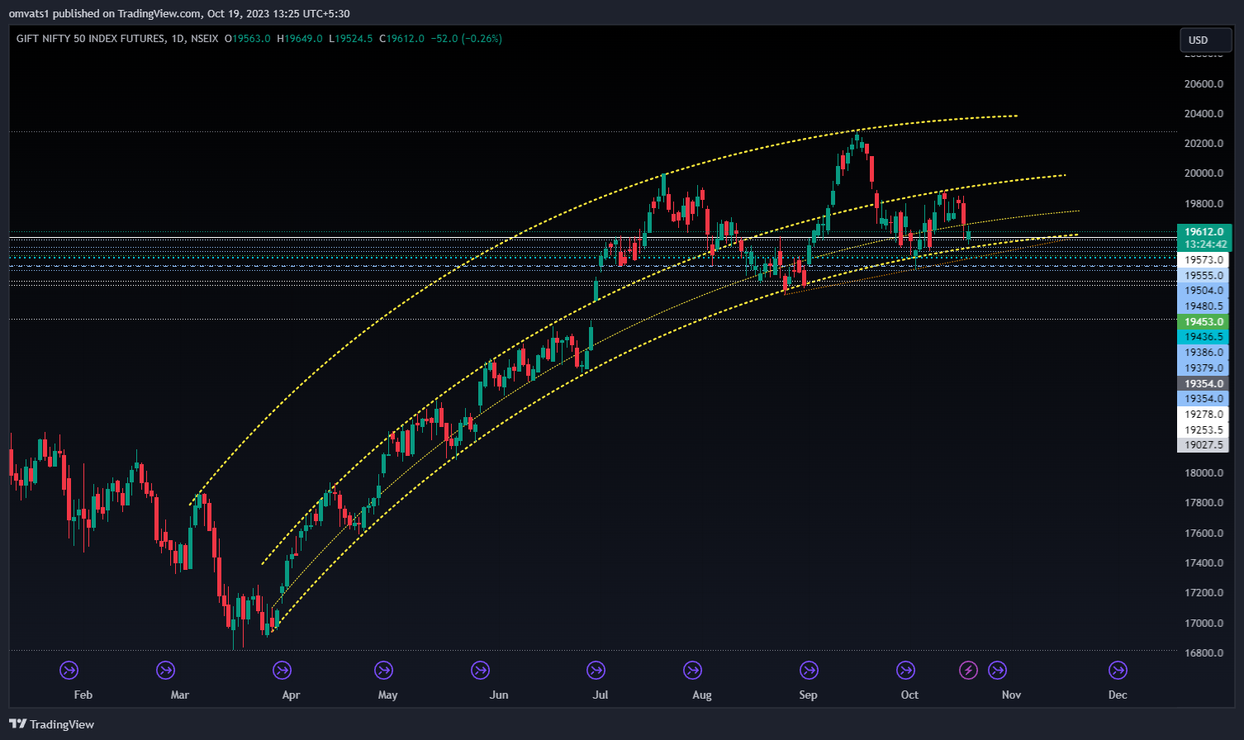Click the event icon above the Oct label
Screen dimensions: 1244x740
906,670
